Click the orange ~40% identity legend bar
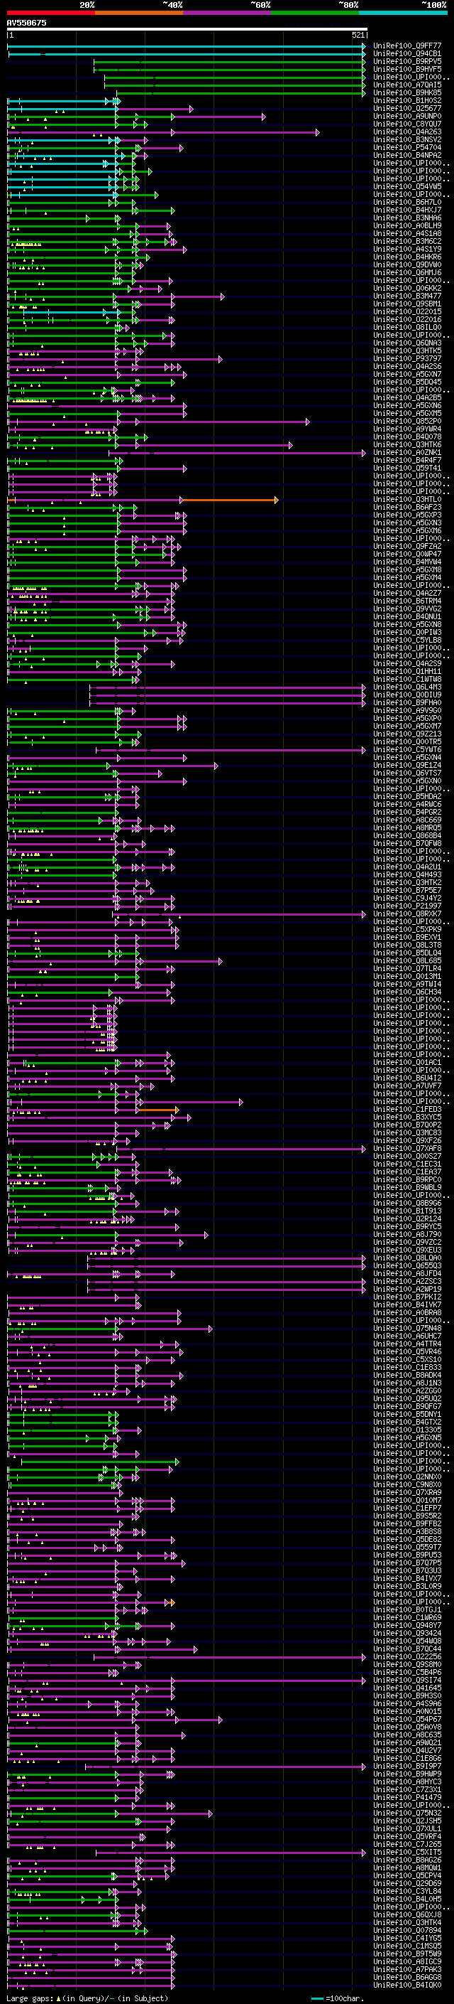454x2004 pixels. pyautogui.click(x=139, y=13)
